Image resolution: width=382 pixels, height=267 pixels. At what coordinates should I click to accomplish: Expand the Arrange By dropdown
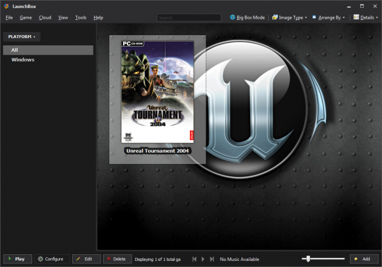click(x=328, y=18)
